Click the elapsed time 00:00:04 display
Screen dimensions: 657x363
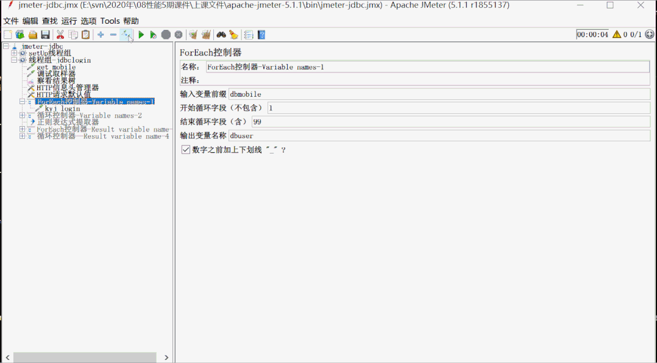[592, 34]
